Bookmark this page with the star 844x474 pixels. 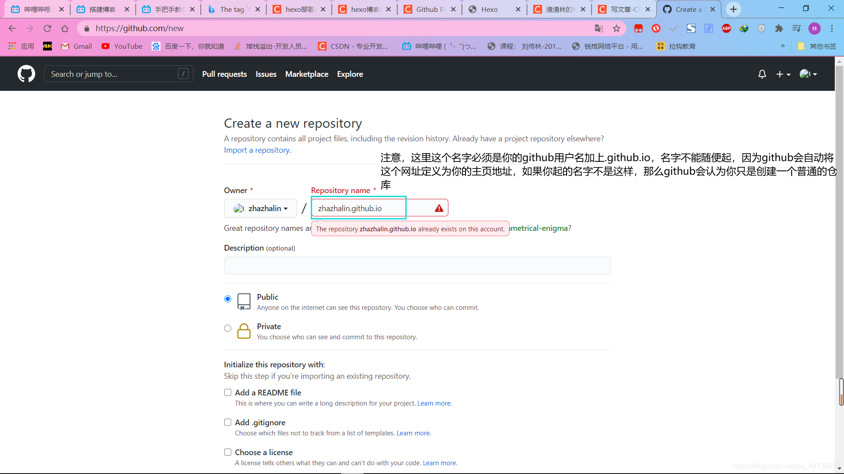617,29
